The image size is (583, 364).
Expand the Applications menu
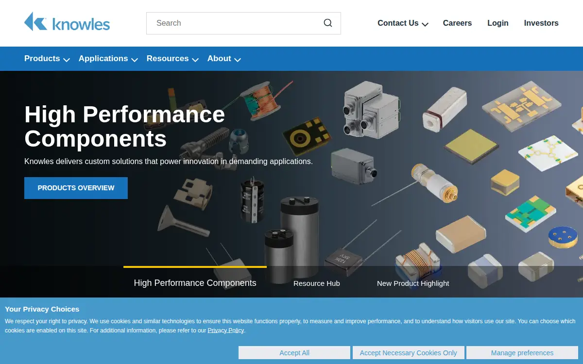[108, 59]
